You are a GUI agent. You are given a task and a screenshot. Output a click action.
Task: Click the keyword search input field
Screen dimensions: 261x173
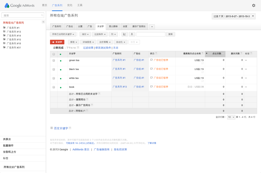(x=150, y=34)
